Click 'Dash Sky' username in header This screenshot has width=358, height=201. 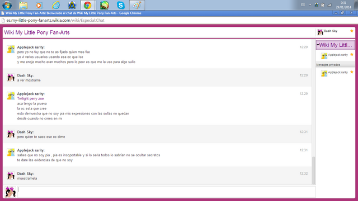pos(331,31)
